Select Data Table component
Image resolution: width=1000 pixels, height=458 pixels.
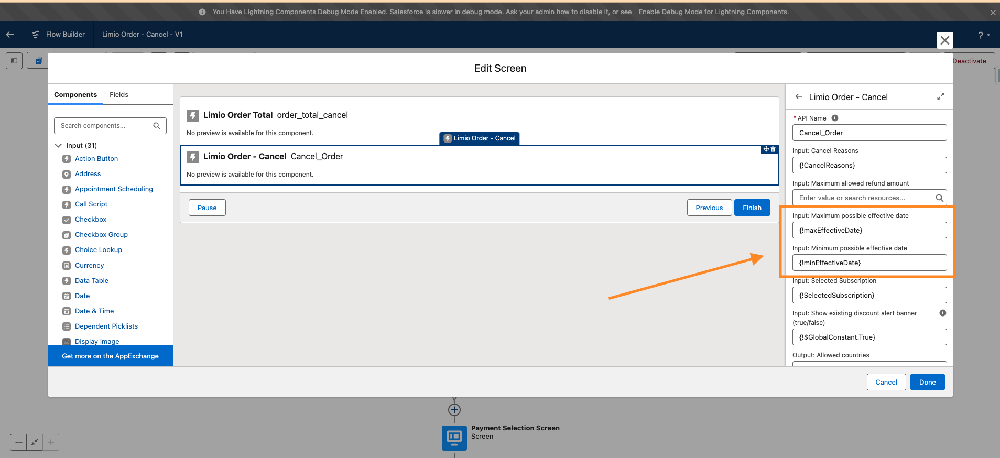pyautogui.click(x=92, y=281)
